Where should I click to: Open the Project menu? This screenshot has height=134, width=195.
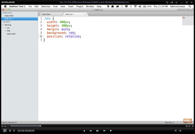[x=80, y=6]
